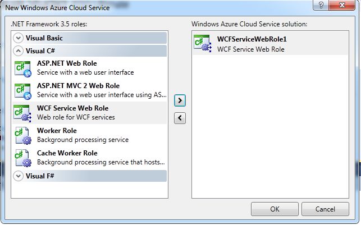The width and height of the screenshot is (361, 225).
Task: Select Worker Role title text
Action: pos(57,131)
